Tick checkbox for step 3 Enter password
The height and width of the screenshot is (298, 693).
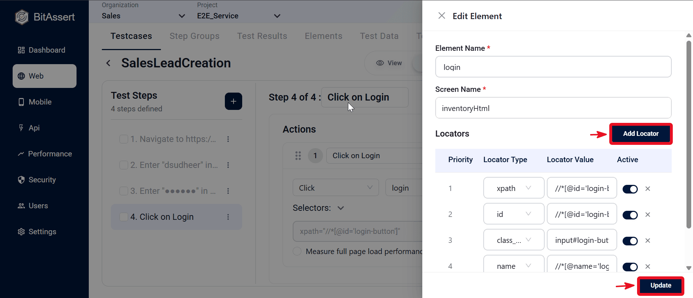pos(124,191)
